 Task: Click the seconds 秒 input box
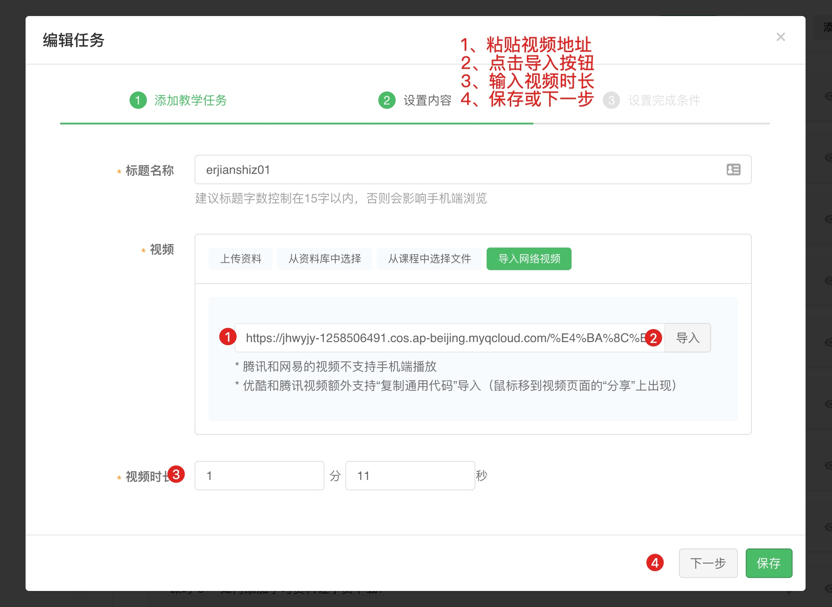coord(410,476)
